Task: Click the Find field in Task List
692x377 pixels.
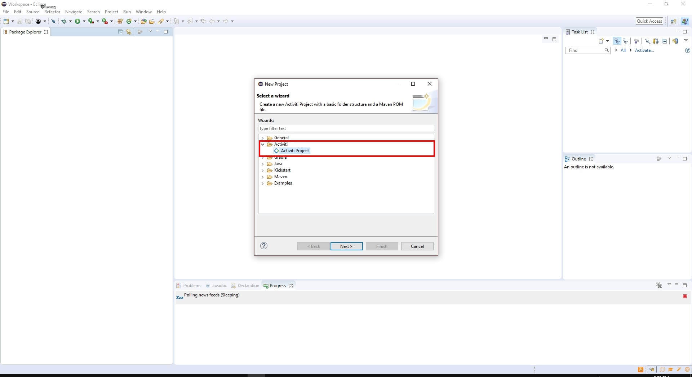Action: click(587, 50)
